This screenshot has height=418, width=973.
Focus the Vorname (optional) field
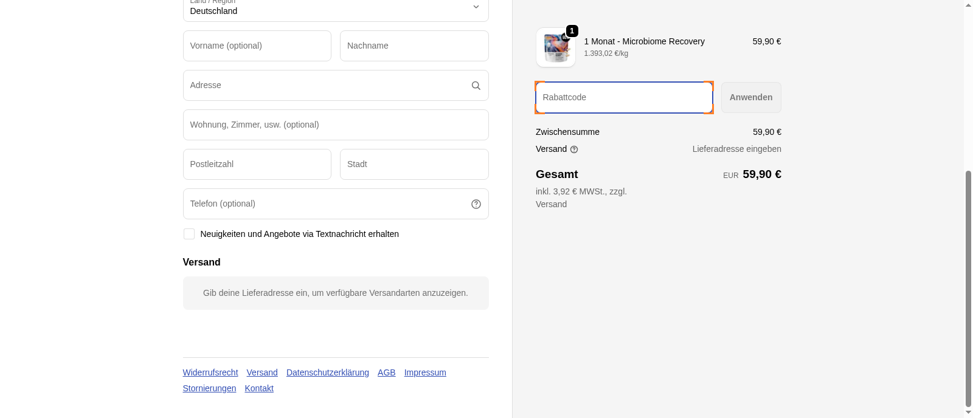pyautogui.click(x=257, y=46)
